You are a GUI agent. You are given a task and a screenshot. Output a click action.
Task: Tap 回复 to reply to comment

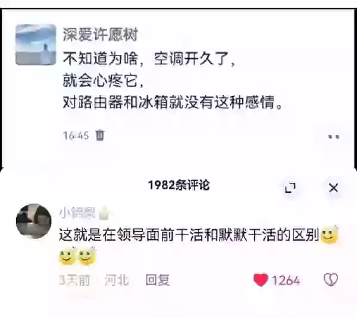coord(158,280)
